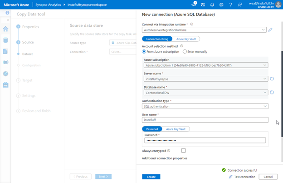Expand the left sidebar with double chevron
The height and width of the screenshot is (183, 283).
point(8,20)
